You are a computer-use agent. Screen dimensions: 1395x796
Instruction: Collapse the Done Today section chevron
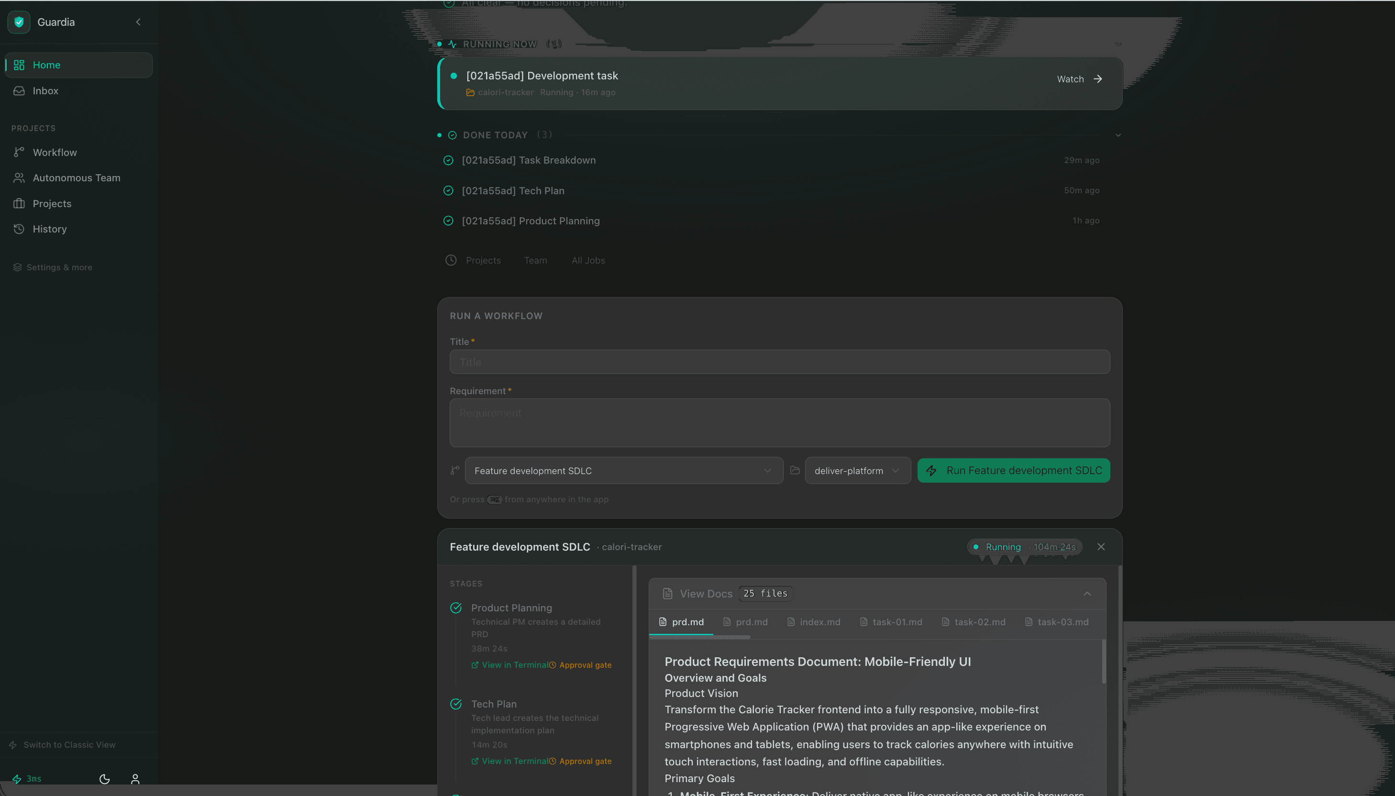point(1118,135)
